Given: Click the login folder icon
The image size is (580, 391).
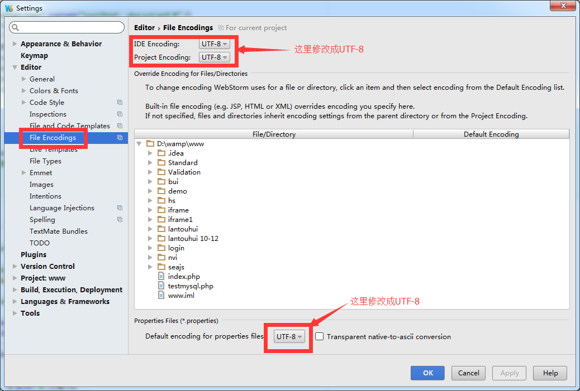Looking at the screenshot, I should pyautogui.click(x=161, y=248).
